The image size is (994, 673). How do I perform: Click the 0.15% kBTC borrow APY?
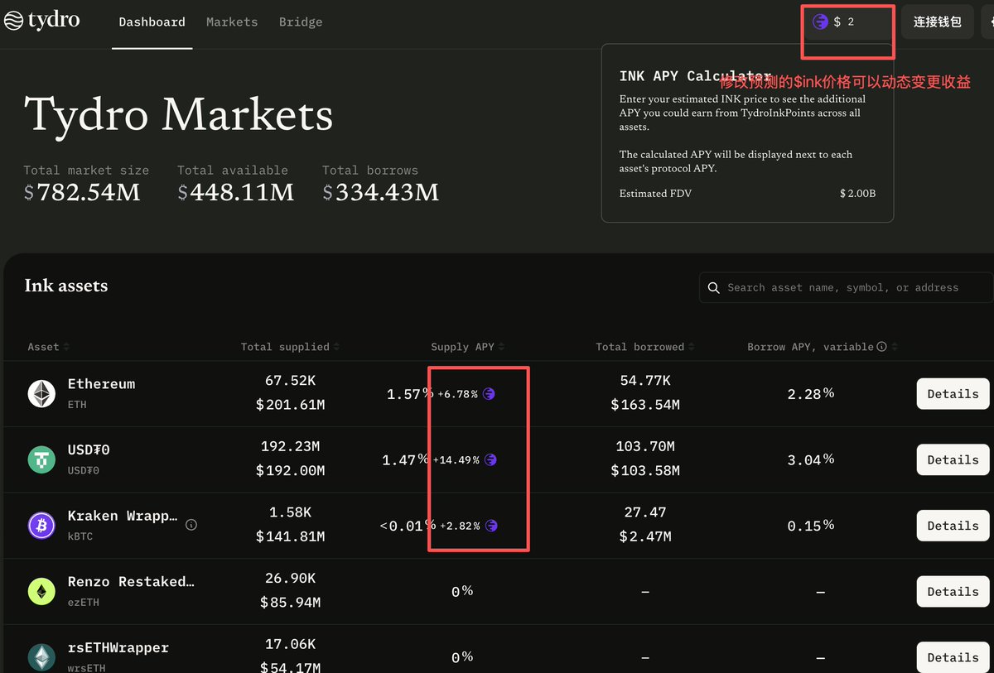point(810,526)
